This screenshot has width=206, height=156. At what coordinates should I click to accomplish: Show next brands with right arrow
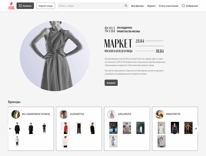point(196,129)
